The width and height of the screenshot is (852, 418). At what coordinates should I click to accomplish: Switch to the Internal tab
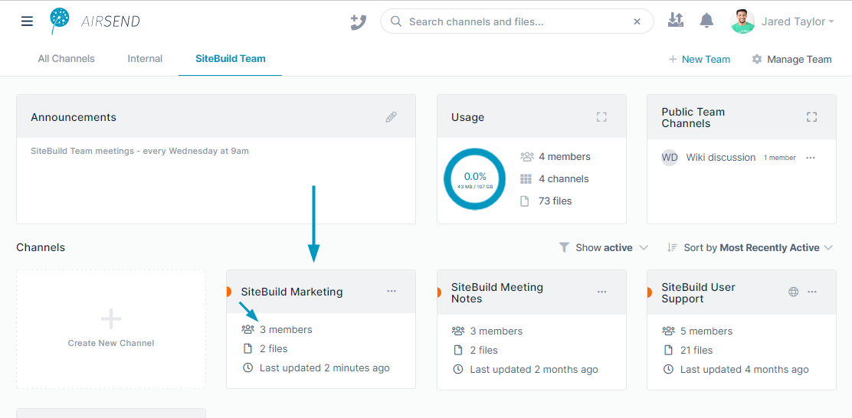pyautogui.click(x=145, y=59)
